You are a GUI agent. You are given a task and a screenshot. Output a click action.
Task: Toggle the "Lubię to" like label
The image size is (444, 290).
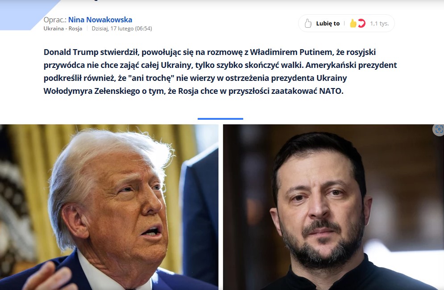[x=328, y=24]
